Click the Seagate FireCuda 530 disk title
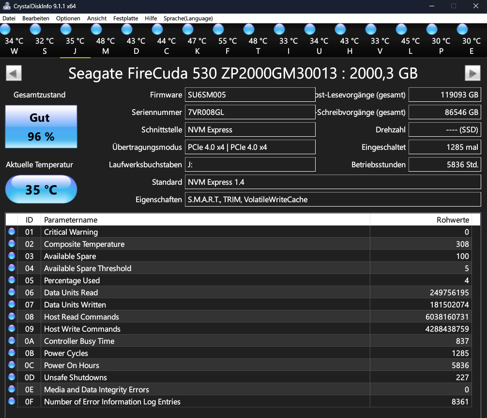Image resolution: width=487 pixels, height=418 pixels. tap(243, 73)
